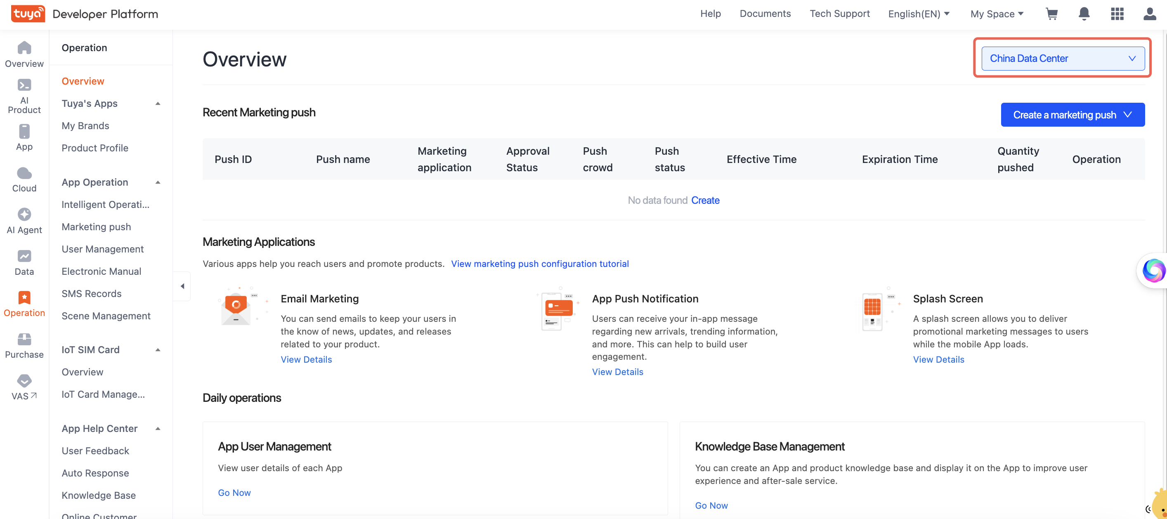This screenshot has height=519, width=1167.
Task: Expand Create a marketing push menu
Action: [x=1073, y=115]
